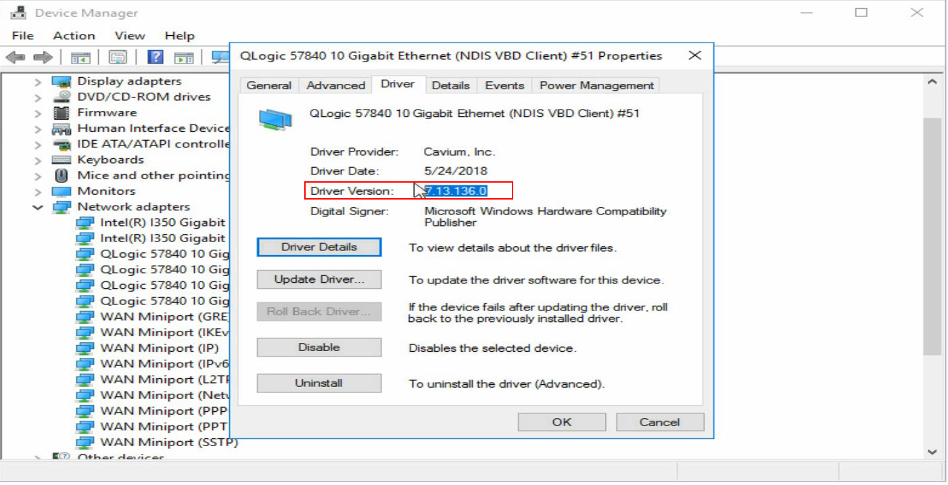
Task: Select the WAN Miniport (PPT row label
Action: (x=165, y=426)
